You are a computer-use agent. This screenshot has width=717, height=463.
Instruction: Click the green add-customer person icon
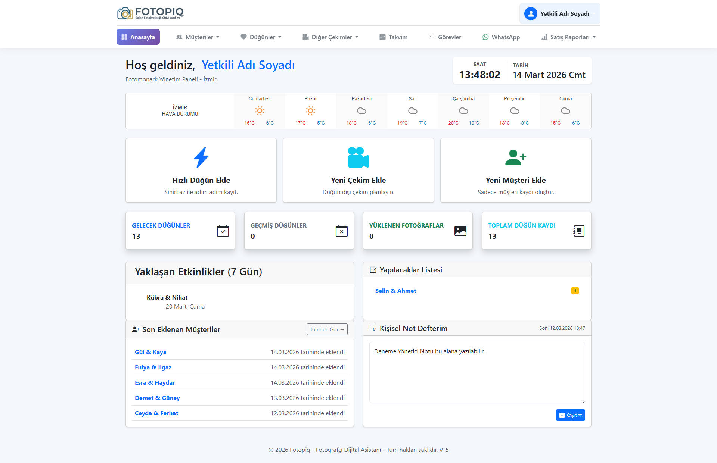(515, 157)
